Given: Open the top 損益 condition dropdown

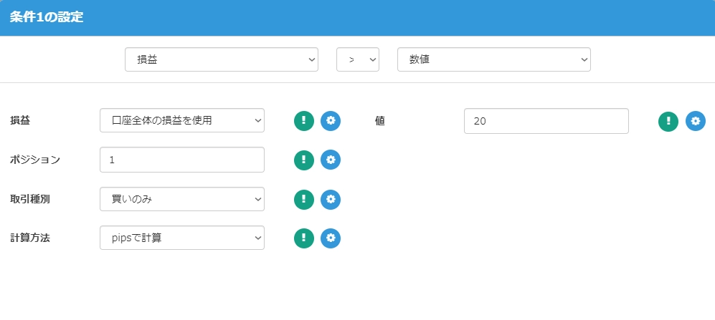Looking at the screenshot, I should [x=222, y=60].
